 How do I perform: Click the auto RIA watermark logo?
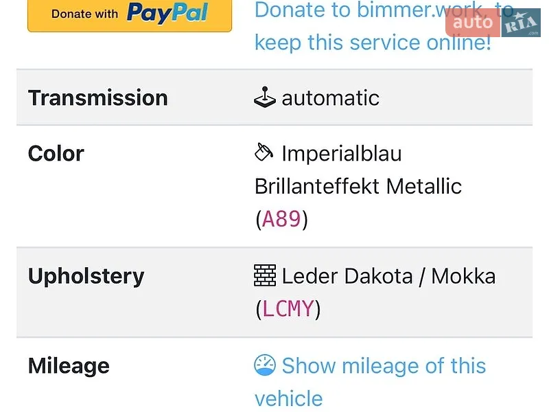click(493, 23)
